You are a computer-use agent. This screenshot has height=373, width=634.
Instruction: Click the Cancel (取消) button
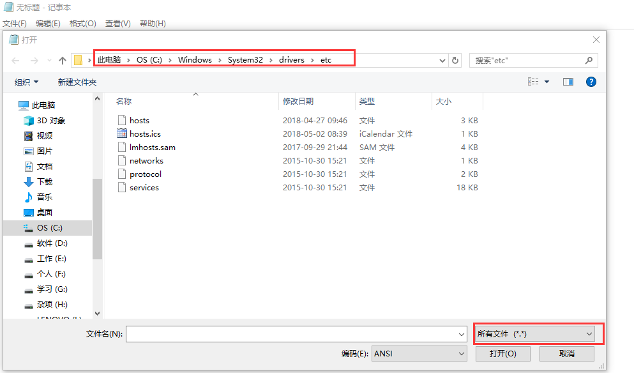tap(567, 354)
